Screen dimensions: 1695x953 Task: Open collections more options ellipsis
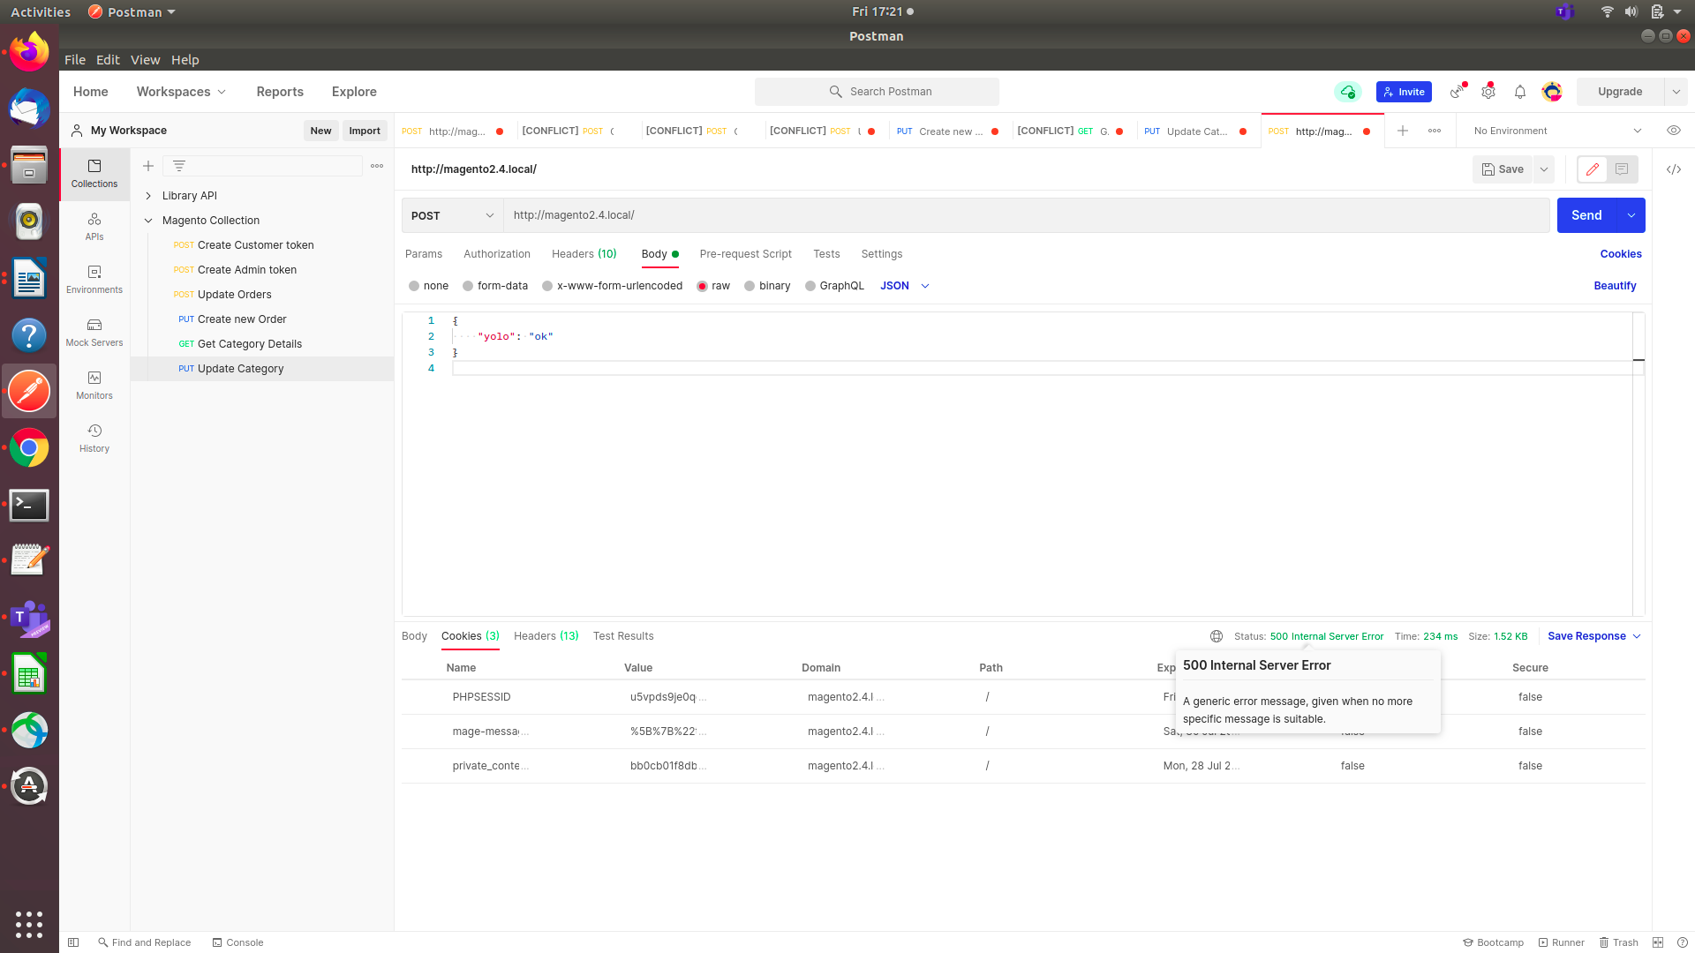point(377,166)
